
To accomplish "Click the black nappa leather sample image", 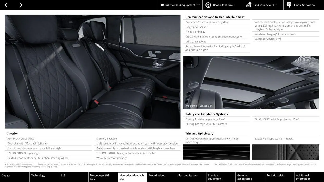I will point(286,152).
